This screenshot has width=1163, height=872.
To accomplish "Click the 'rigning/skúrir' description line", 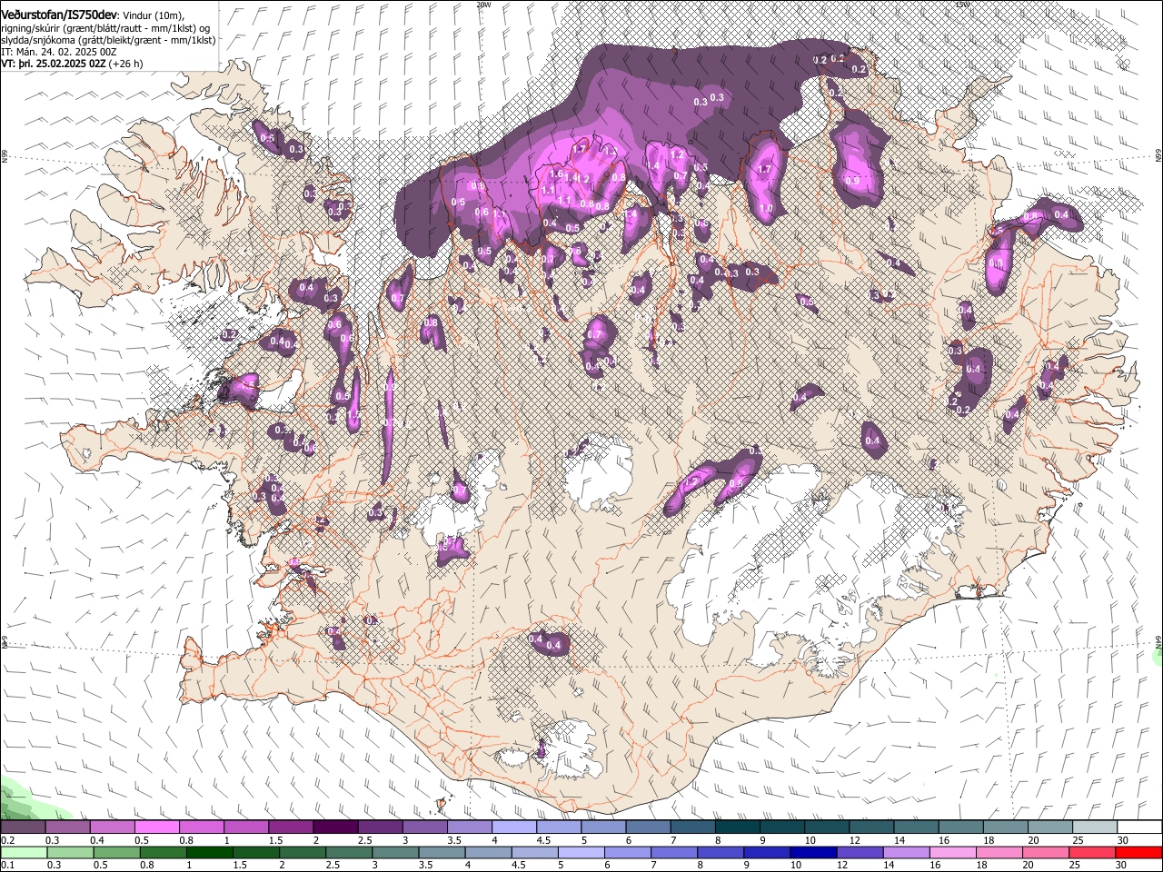I will 105,27.
